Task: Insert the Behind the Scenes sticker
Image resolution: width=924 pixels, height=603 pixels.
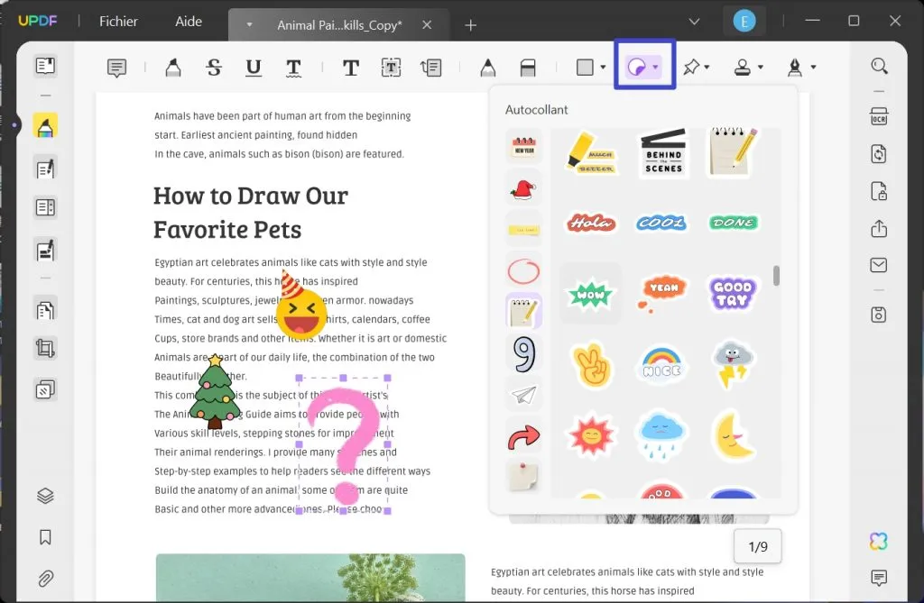Action: tap(663, 153)
